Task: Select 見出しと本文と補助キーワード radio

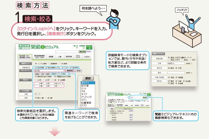Action: point(169,57)
